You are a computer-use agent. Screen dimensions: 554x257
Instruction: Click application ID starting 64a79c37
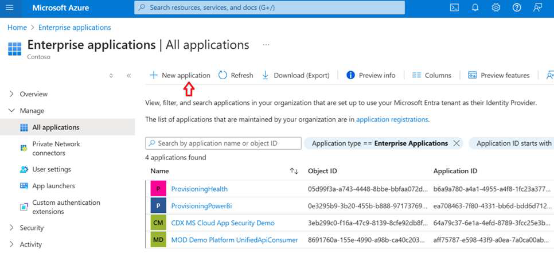click(493, 223)
